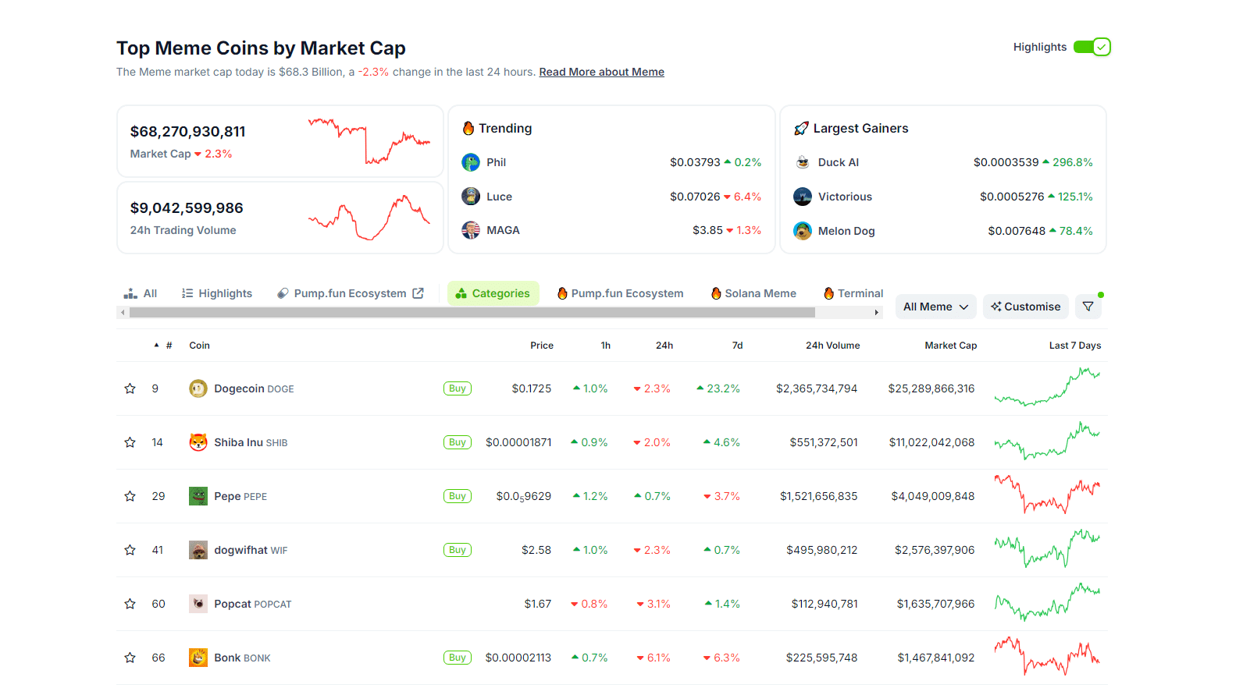
Task: Open the Melon Dog gainer entry
Action: point(943,231)
